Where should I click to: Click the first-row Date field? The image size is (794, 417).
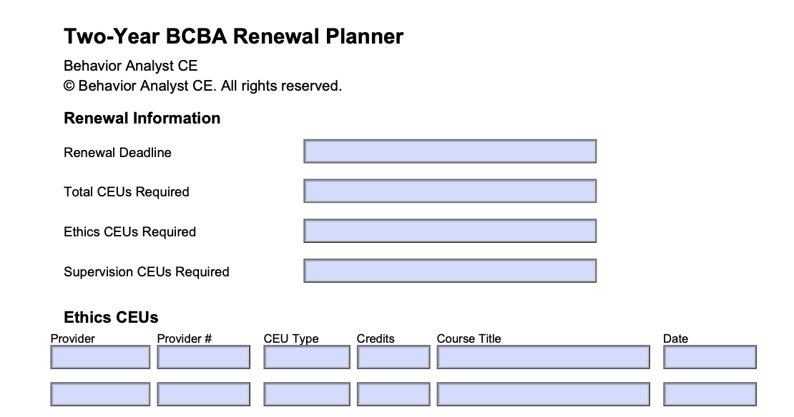tap(710, 357)
